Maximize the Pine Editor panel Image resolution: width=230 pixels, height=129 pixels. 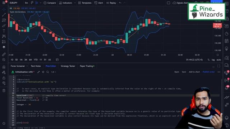coord(219,66)
